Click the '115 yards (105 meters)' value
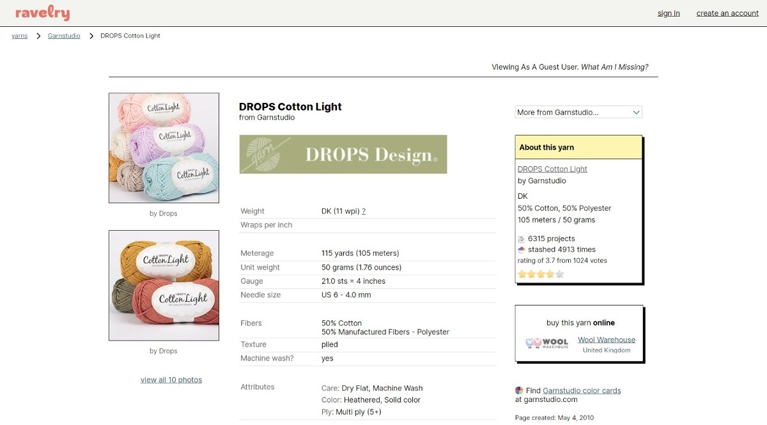 click(360, 253)
